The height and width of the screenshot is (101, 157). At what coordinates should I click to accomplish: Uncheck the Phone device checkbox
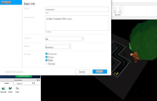click(46, 57)
